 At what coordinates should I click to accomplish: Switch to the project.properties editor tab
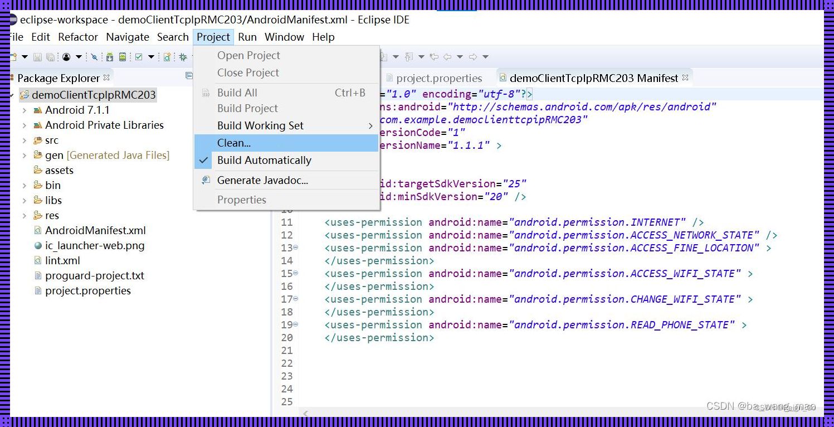[x=435, y=78]
